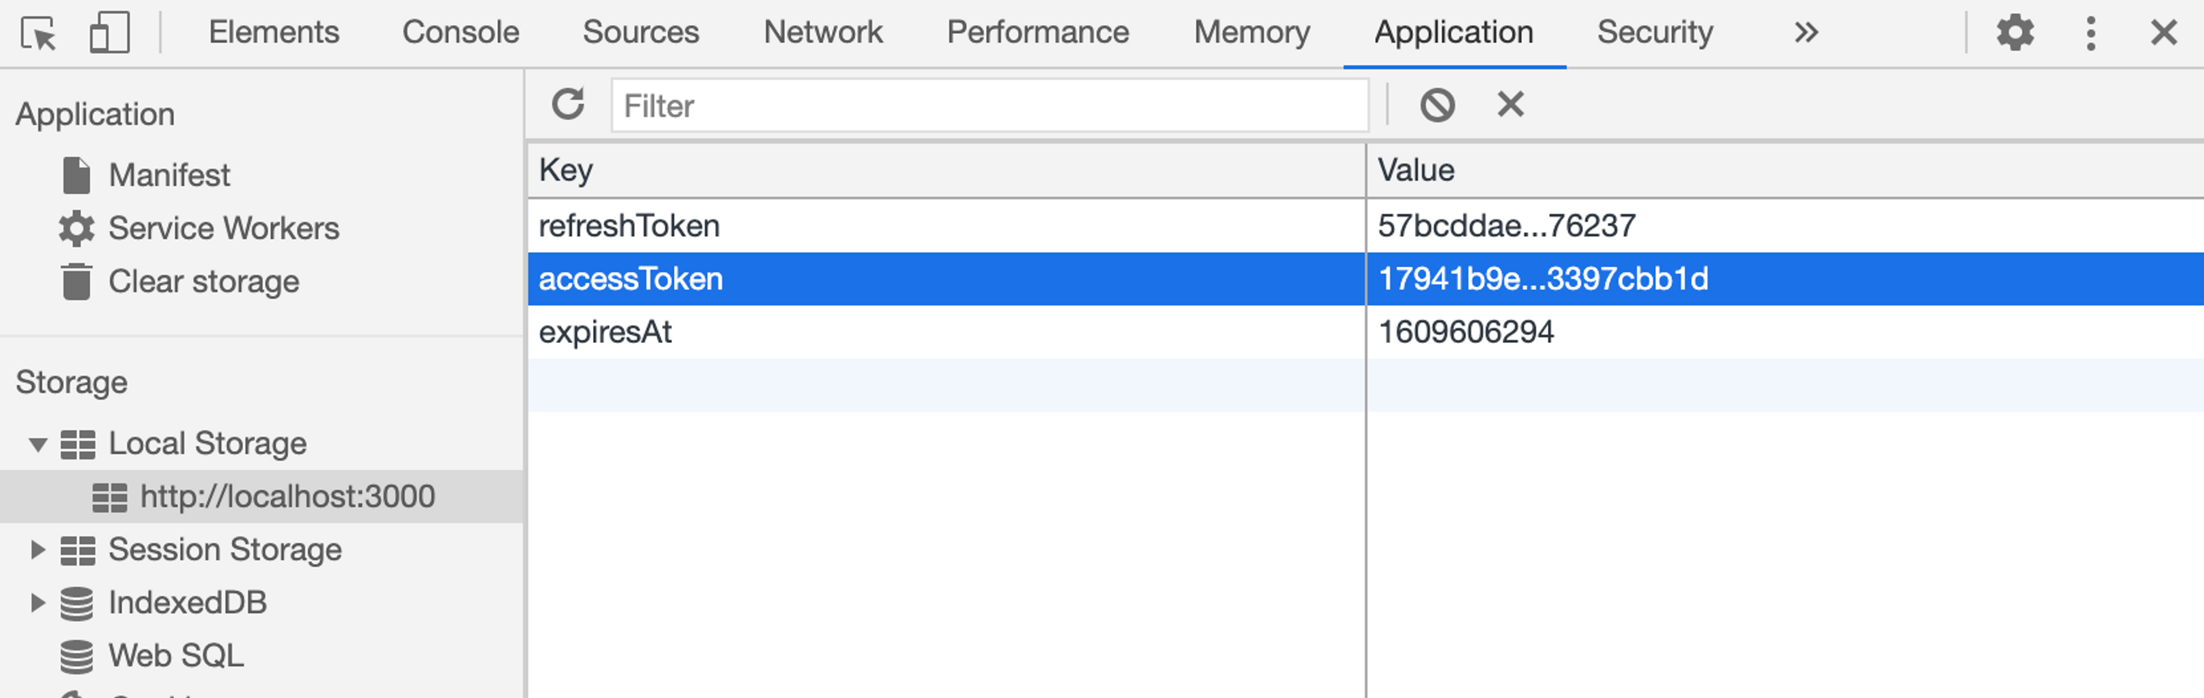The image size is (2204, 698).
Task: Refresh the storage table
Action: pyautogui.click(x=568, y=104)
